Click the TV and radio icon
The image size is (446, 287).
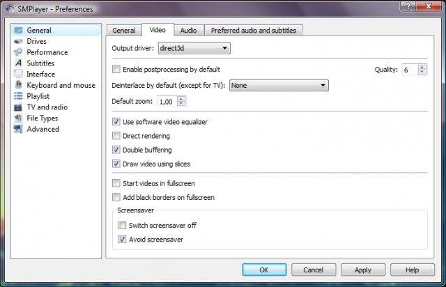(x=18, y=107)
